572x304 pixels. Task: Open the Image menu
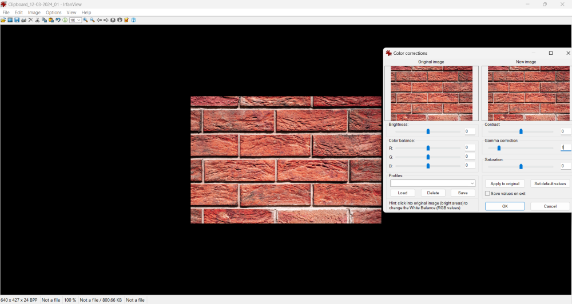[34, 13]
